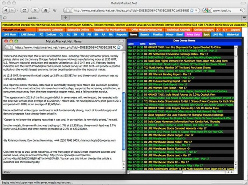The height and width of the screenshot is (185, 248).
Task: Open the Plastics tab
Action: (158, 35)
